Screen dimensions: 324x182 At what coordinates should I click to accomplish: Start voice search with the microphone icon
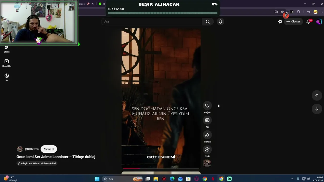click(220, 22)
